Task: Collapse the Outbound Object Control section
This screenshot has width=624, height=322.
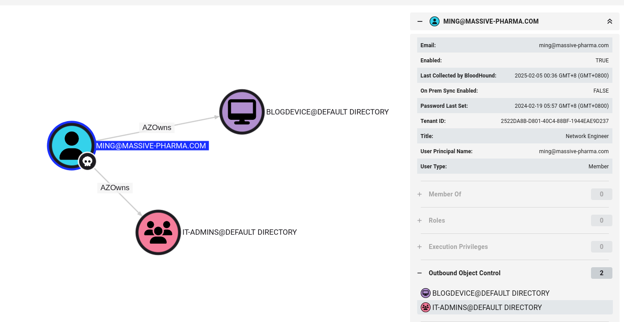Action: (x=419, y=273)
